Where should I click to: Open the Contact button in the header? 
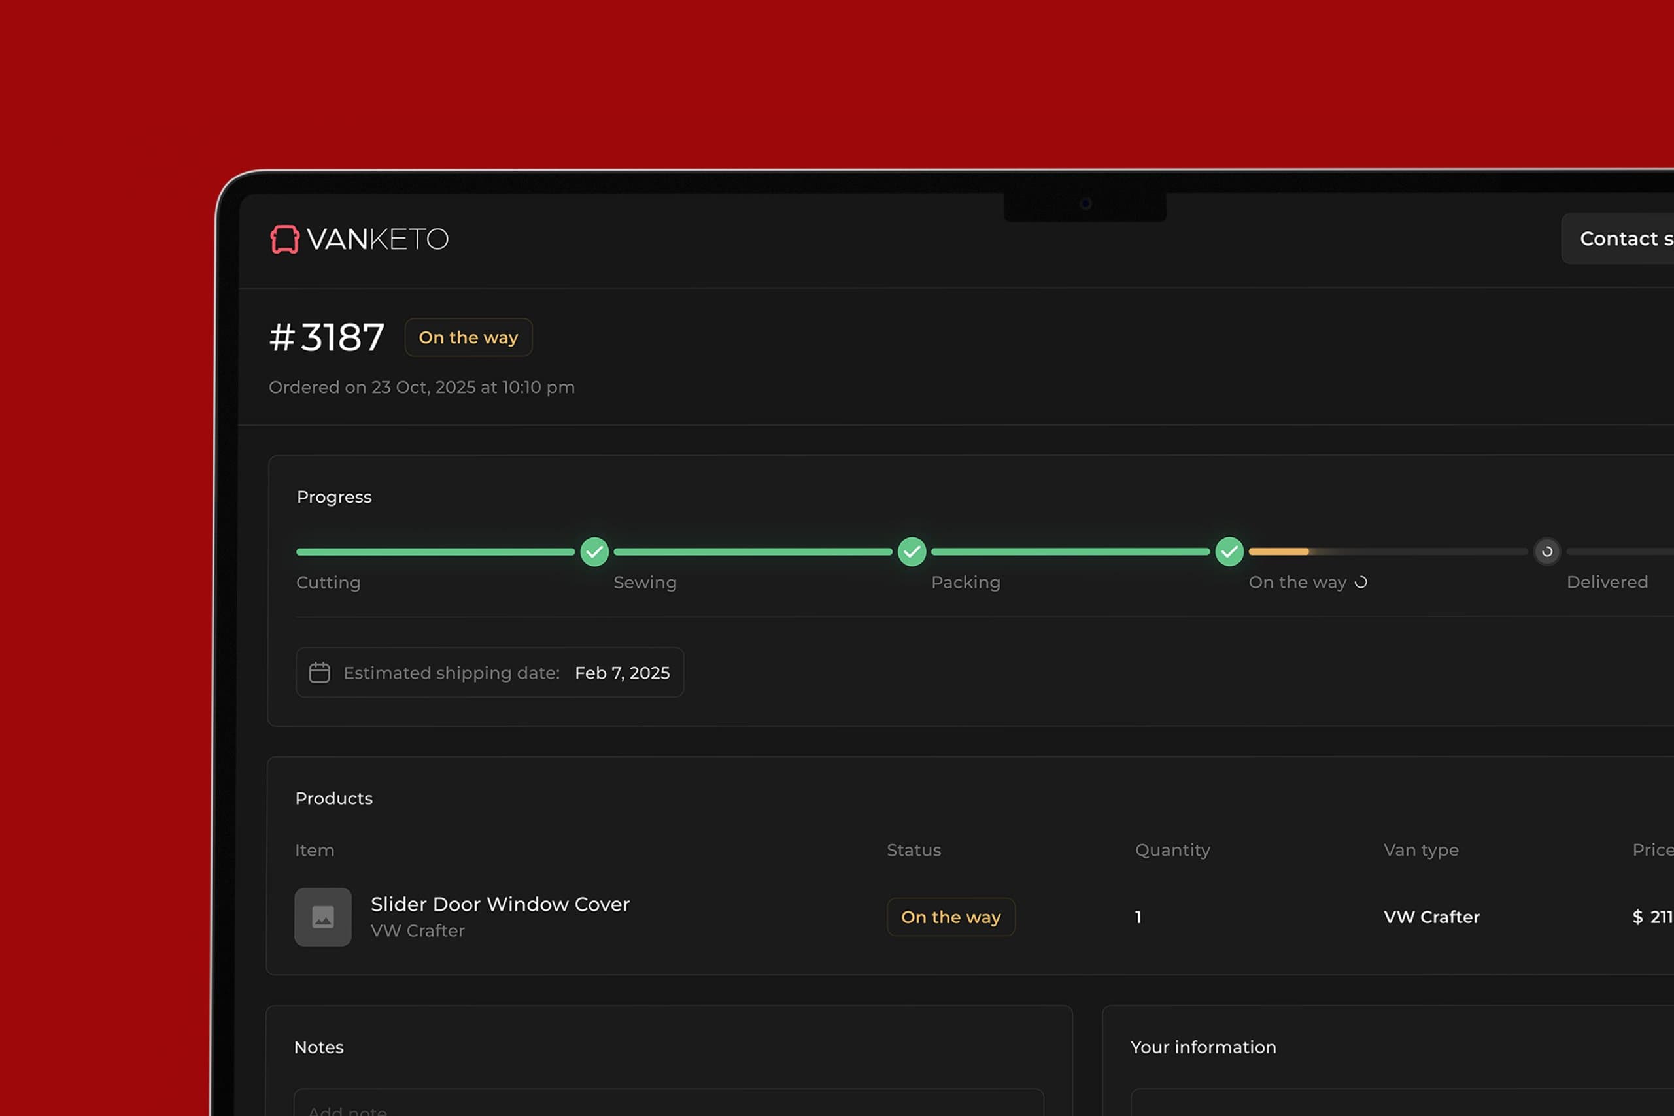point(1617,239)
